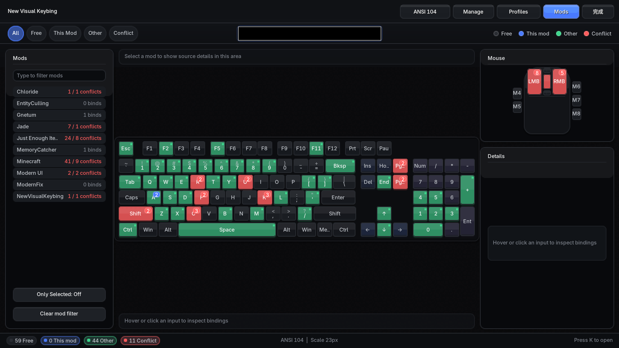Click the Bksp key

click(x=340, y=166)
